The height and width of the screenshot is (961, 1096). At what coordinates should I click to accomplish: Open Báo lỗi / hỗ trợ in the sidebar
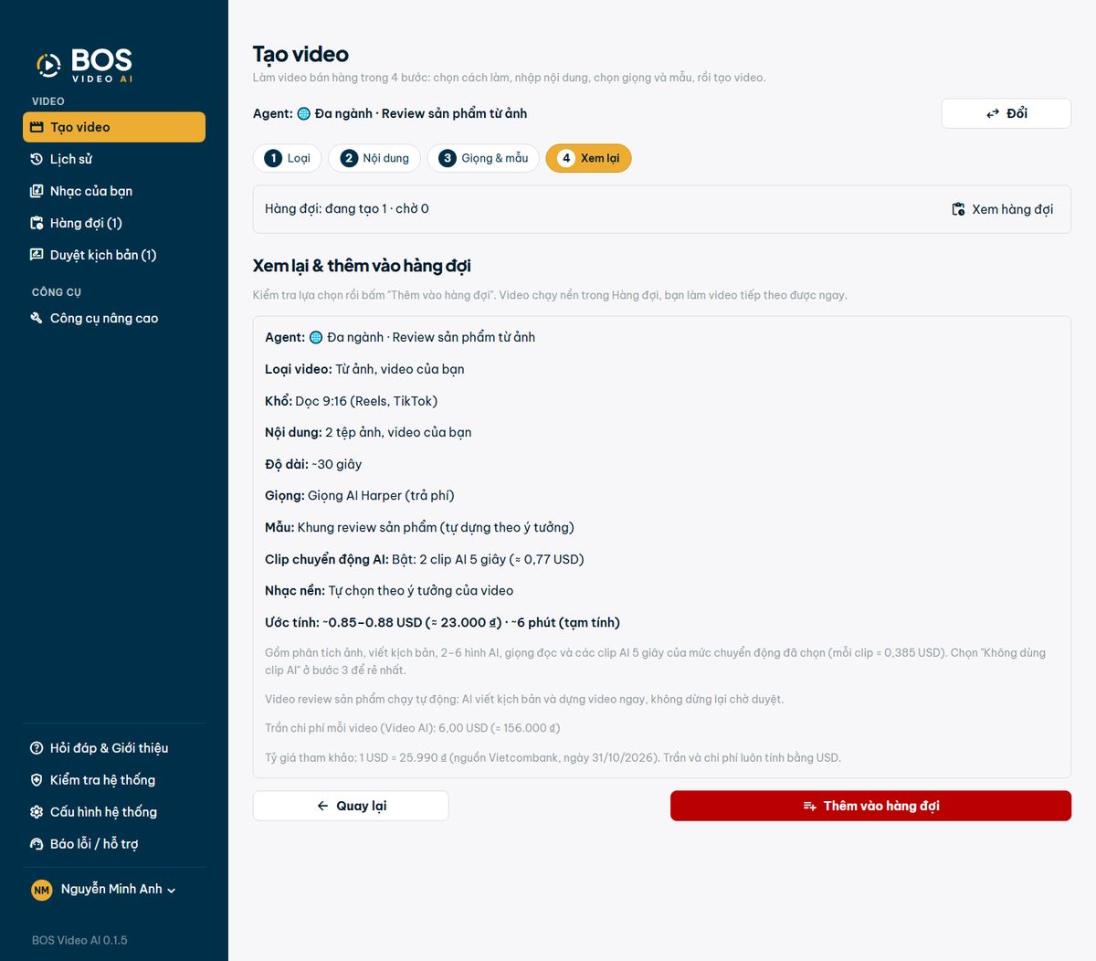click(x=114, y=844)
